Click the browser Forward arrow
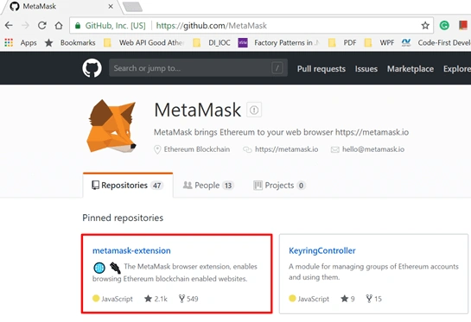The height and width of the screenshot is (322, 471). [x=26, y=26]
